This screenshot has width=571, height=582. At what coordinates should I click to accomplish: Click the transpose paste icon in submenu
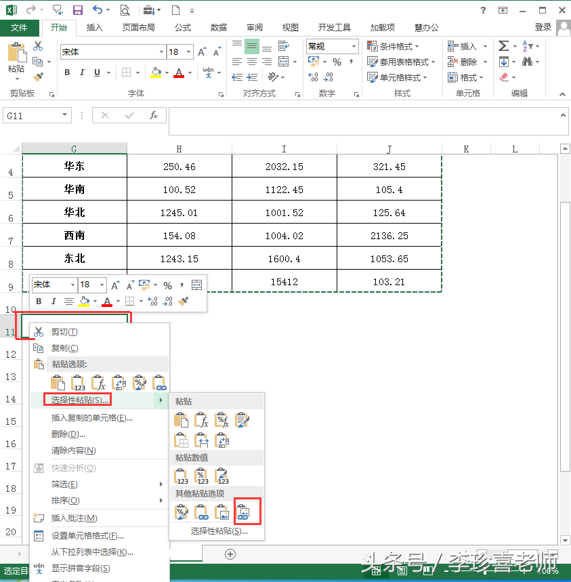(x=221, y=440)
